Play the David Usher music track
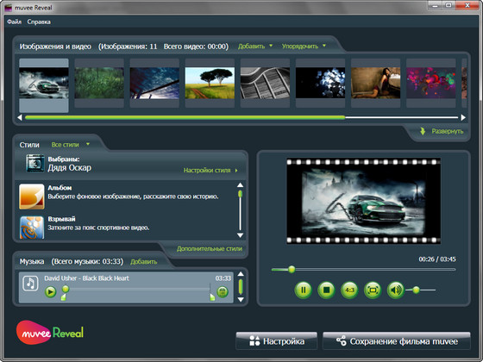 pyautogui.click(x=51, y=291)
